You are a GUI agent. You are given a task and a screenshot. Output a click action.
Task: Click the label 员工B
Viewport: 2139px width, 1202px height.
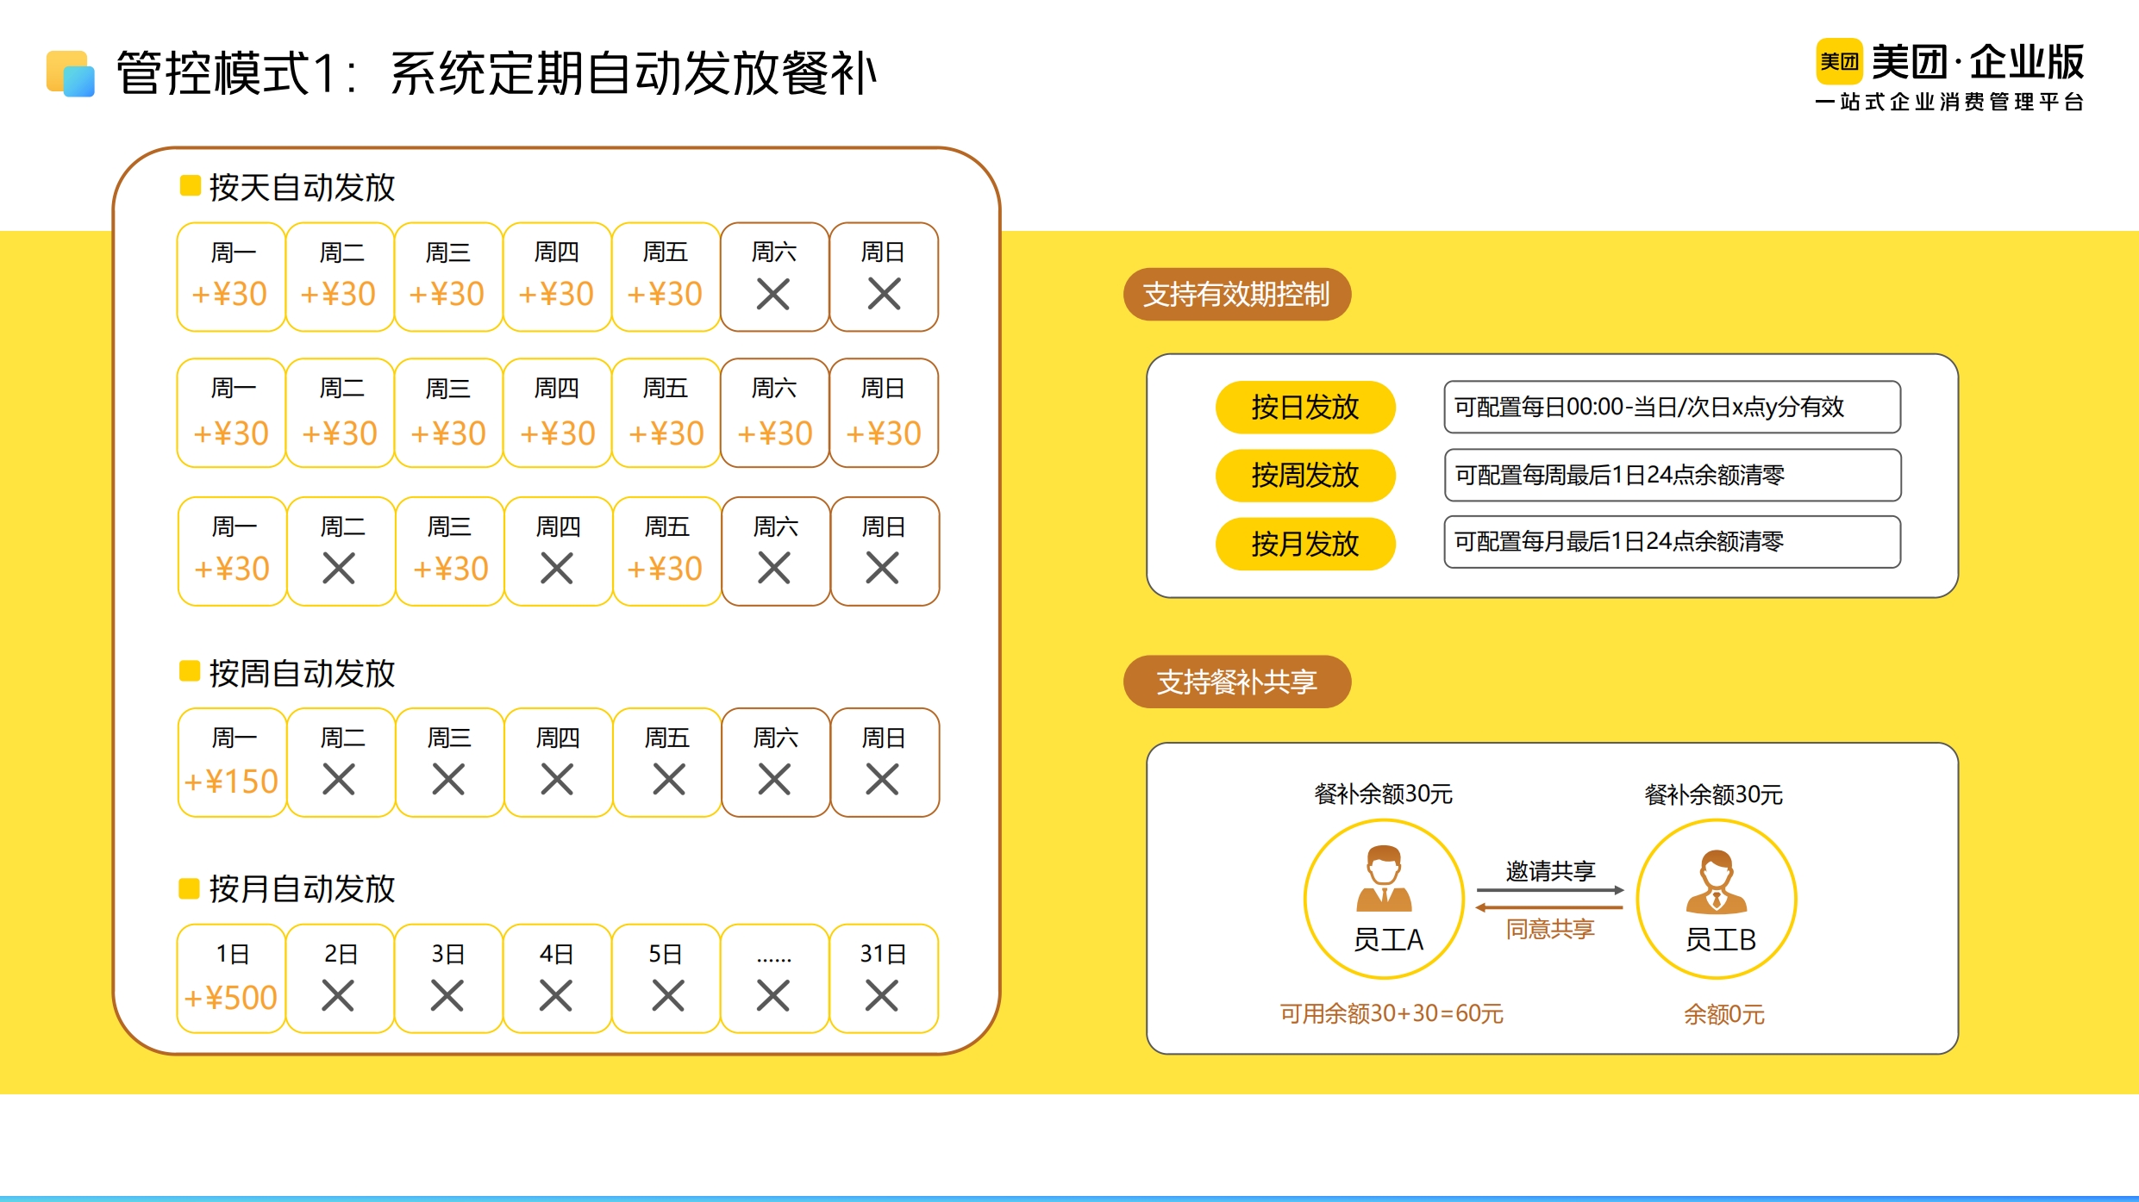1721,939
